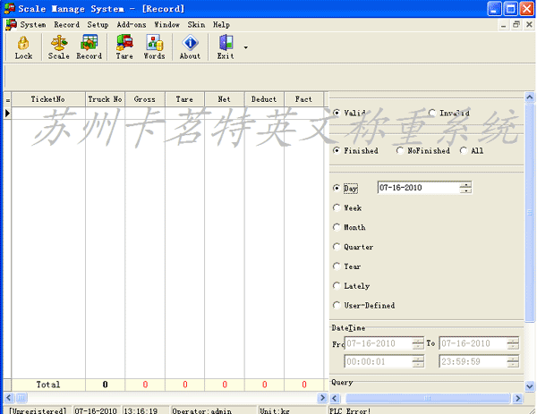Image resolution: width=537 pixels, height=414 pixels.
Task: Select the Day radio button
Action: coord(337,188)
